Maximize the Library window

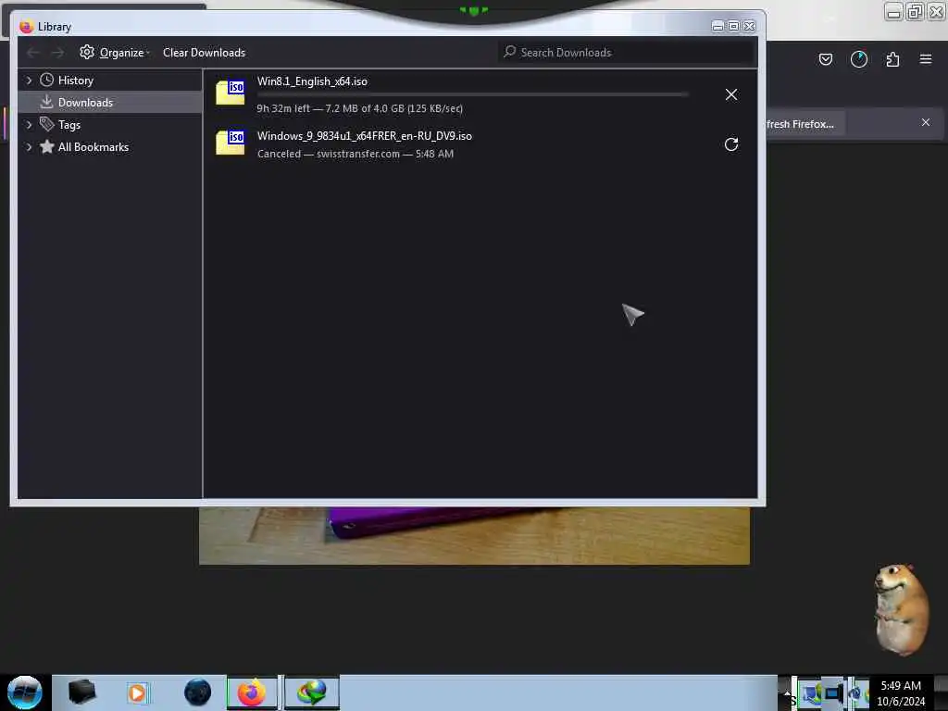pos(733,26)
